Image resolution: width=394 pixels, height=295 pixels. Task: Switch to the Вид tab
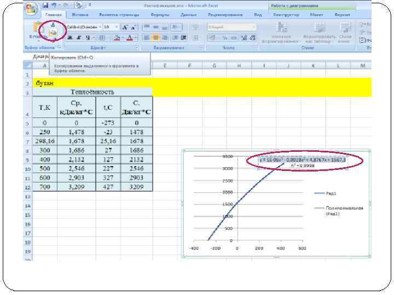[258, 15]
